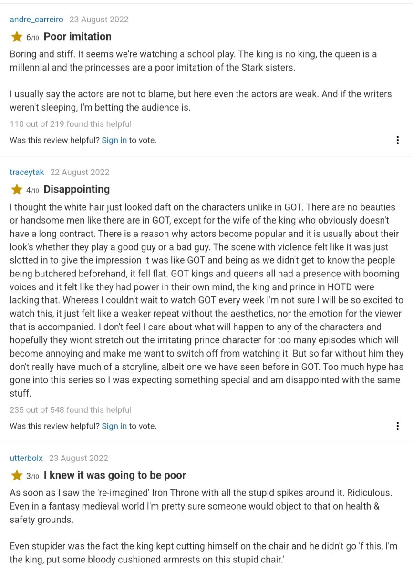
Task: Click the star icon beside 4/10 rating
Action: (17, 190)
